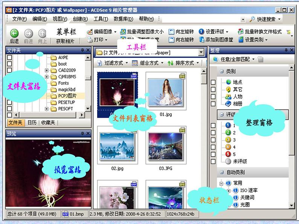The height and width of the screenshot is (224, 299).
Task: Click the Forward (前进) arrow icon
Action: (28, 33)
